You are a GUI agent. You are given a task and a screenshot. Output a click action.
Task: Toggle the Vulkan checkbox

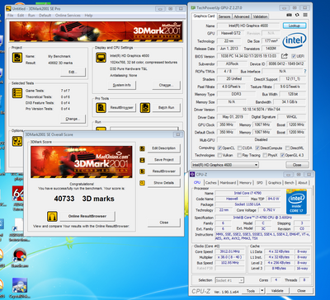click(x=219, y=155)
